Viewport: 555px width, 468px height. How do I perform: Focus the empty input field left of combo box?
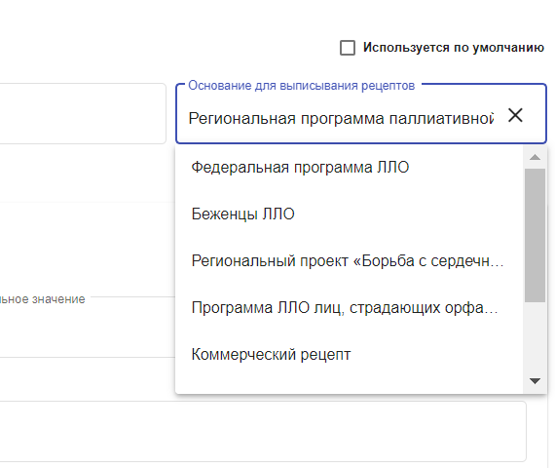pos(83,114)
